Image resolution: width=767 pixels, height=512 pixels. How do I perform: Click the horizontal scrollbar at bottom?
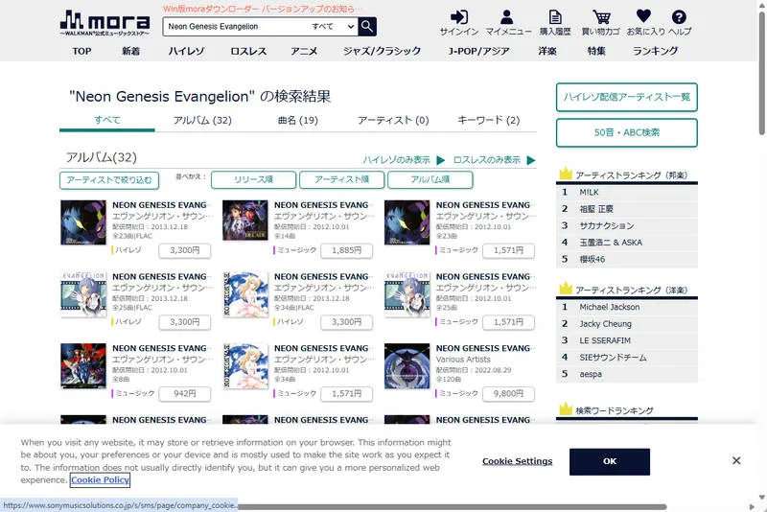[452, 506]
